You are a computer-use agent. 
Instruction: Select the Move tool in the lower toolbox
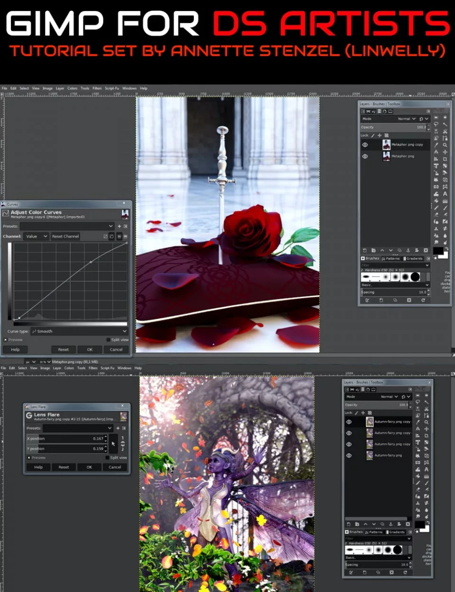click(426, 429)
